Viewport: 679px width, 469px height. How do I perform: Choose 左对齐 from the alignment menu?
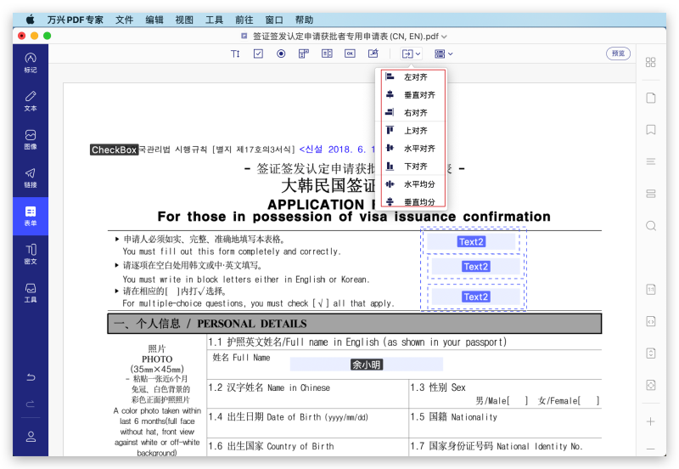click(x=415, y=77)
